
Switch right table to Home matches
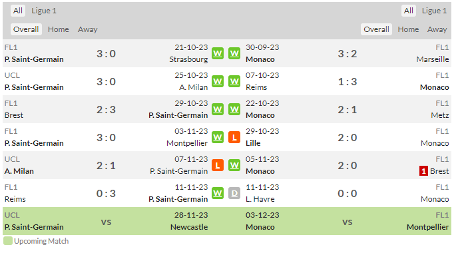pos(408,29)
